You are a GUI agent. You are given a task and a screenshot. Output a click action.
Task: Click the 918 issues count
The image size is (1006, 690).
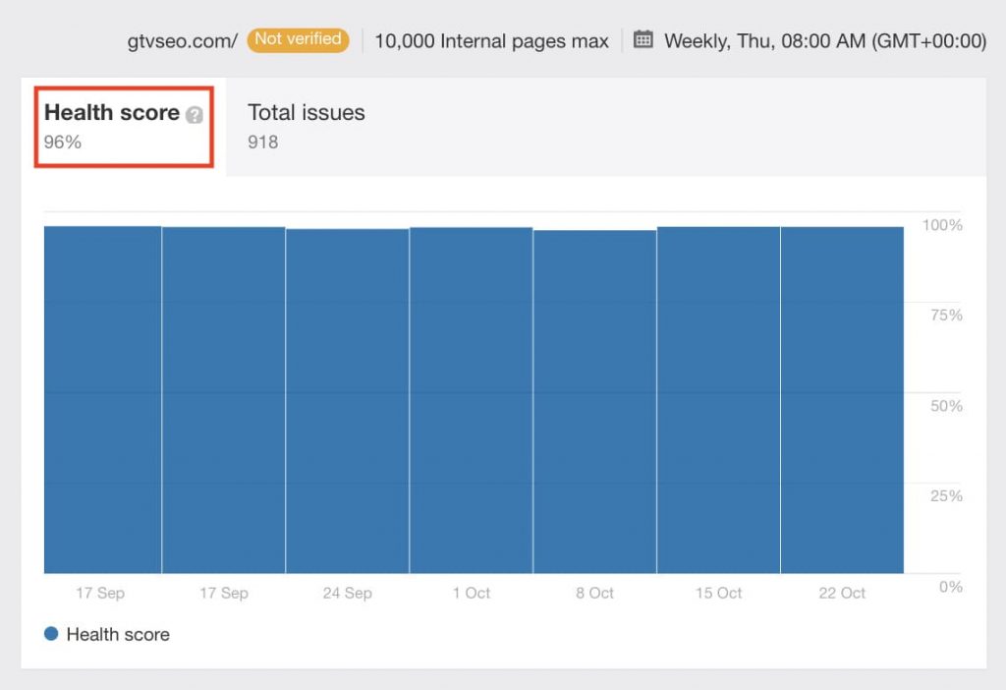click(262, 141)
